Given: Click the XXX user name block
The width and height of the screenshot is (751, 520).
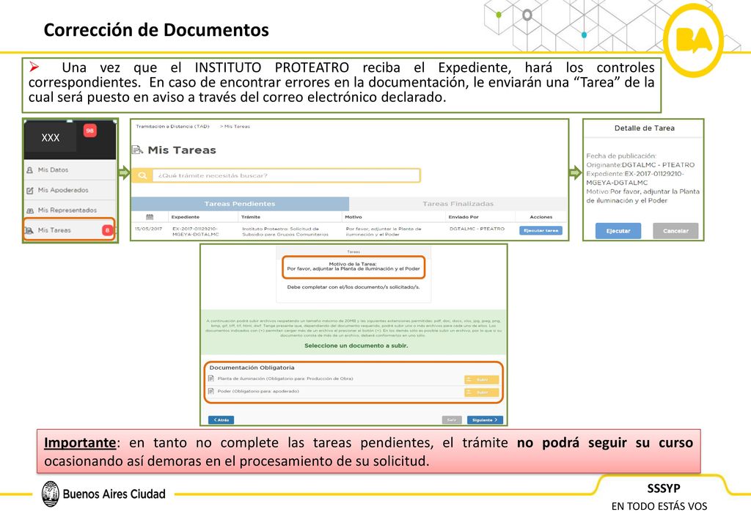Looking at the screenshot, I should pos(51,138).
